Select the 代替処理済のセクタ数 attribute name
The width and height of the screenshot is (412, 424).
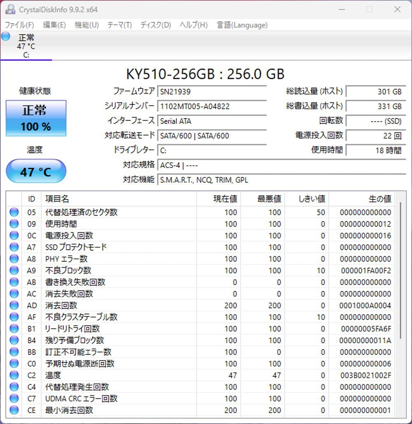(81, 212)
